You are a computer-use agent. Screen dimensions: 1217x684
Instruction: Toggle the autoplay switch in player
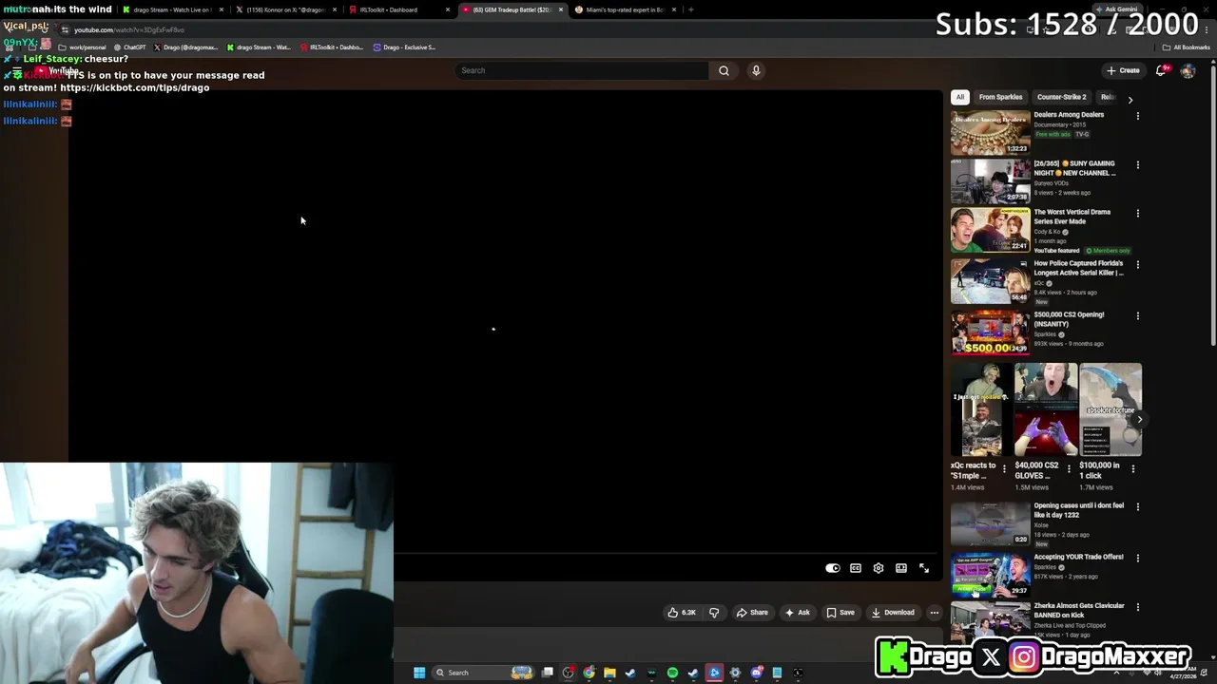[833, 568]
